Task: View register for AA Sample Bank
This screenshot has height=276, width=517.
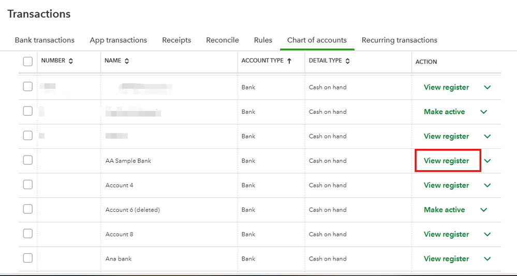Action: [x=447, y=161]
